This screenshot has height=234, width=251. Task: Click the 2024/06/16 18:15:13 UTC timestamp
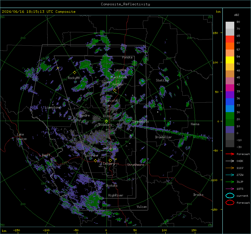pyautogui.click(x=28, y=12)
